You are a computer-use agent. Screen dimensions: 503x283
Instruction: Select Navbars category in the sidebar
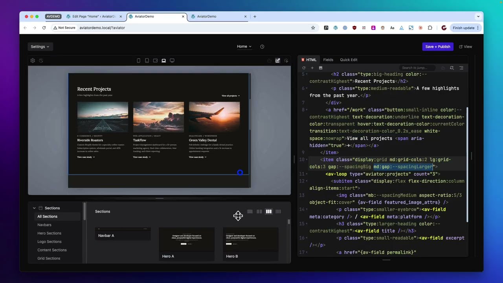(44, 225)
